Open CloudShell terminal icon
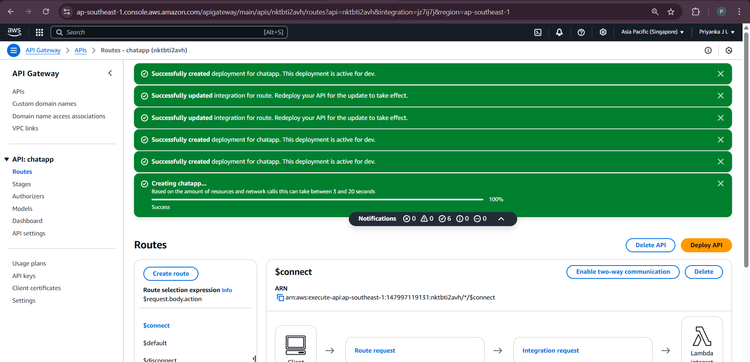The image size is (750, 362). [538, 32]
